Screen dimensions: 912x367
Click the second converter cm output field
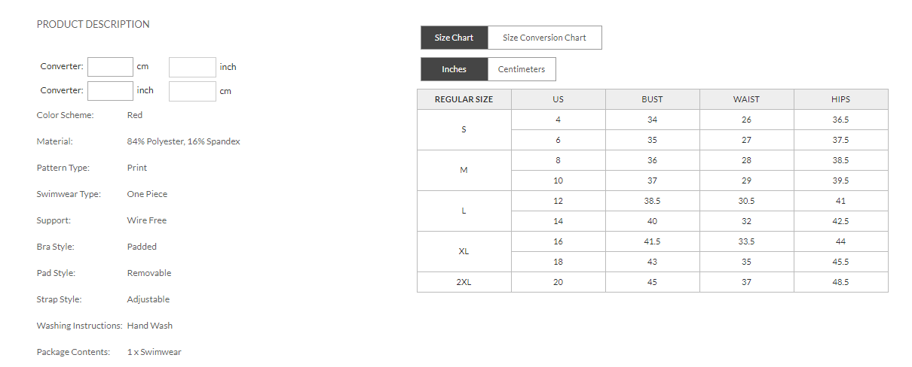[192, 91]
